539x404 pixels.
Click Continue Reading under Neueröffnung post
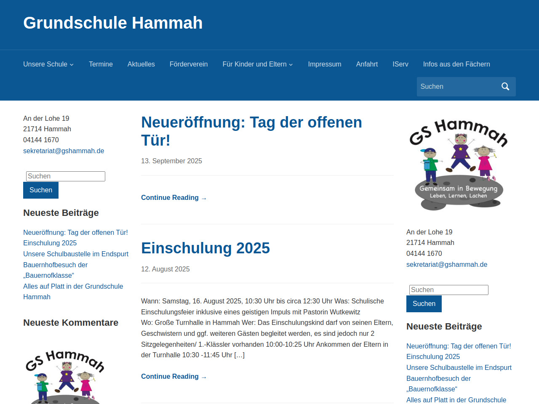point(173,198)
